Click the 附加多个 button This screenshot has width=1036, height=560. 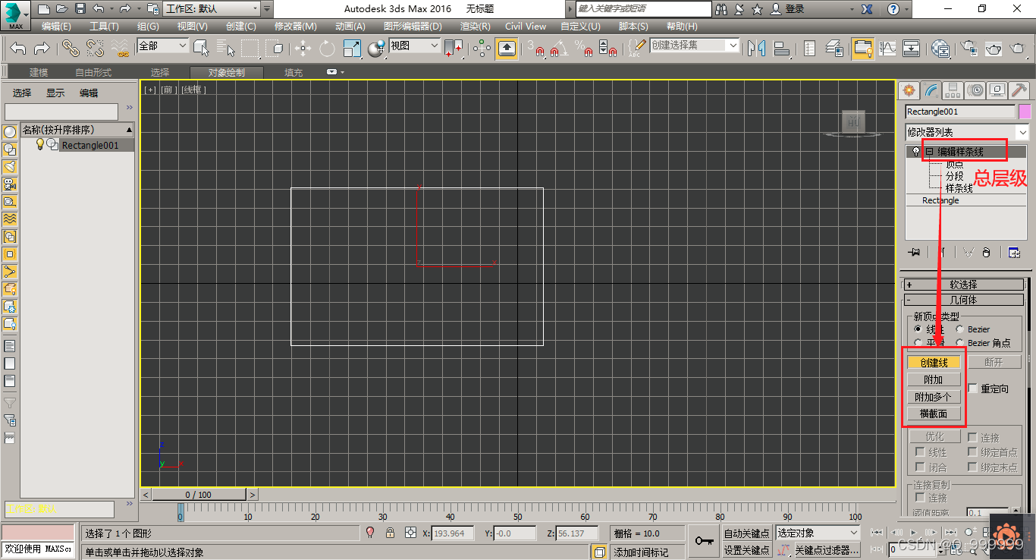(934, 397)
